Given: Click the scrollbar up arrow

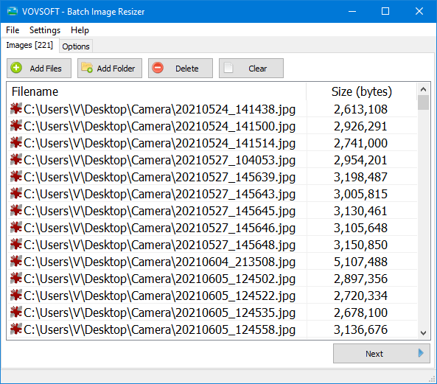Looking at the screenshot, I should 423,89.
